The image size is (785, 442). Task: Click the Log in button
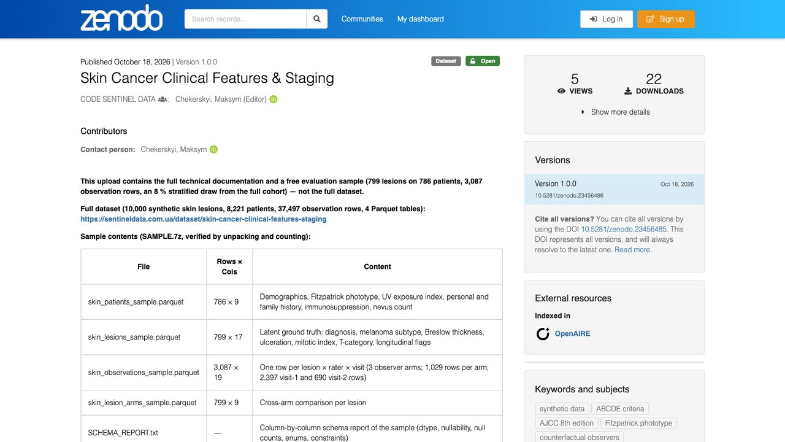pyautogui.click(x=607, y=19)
